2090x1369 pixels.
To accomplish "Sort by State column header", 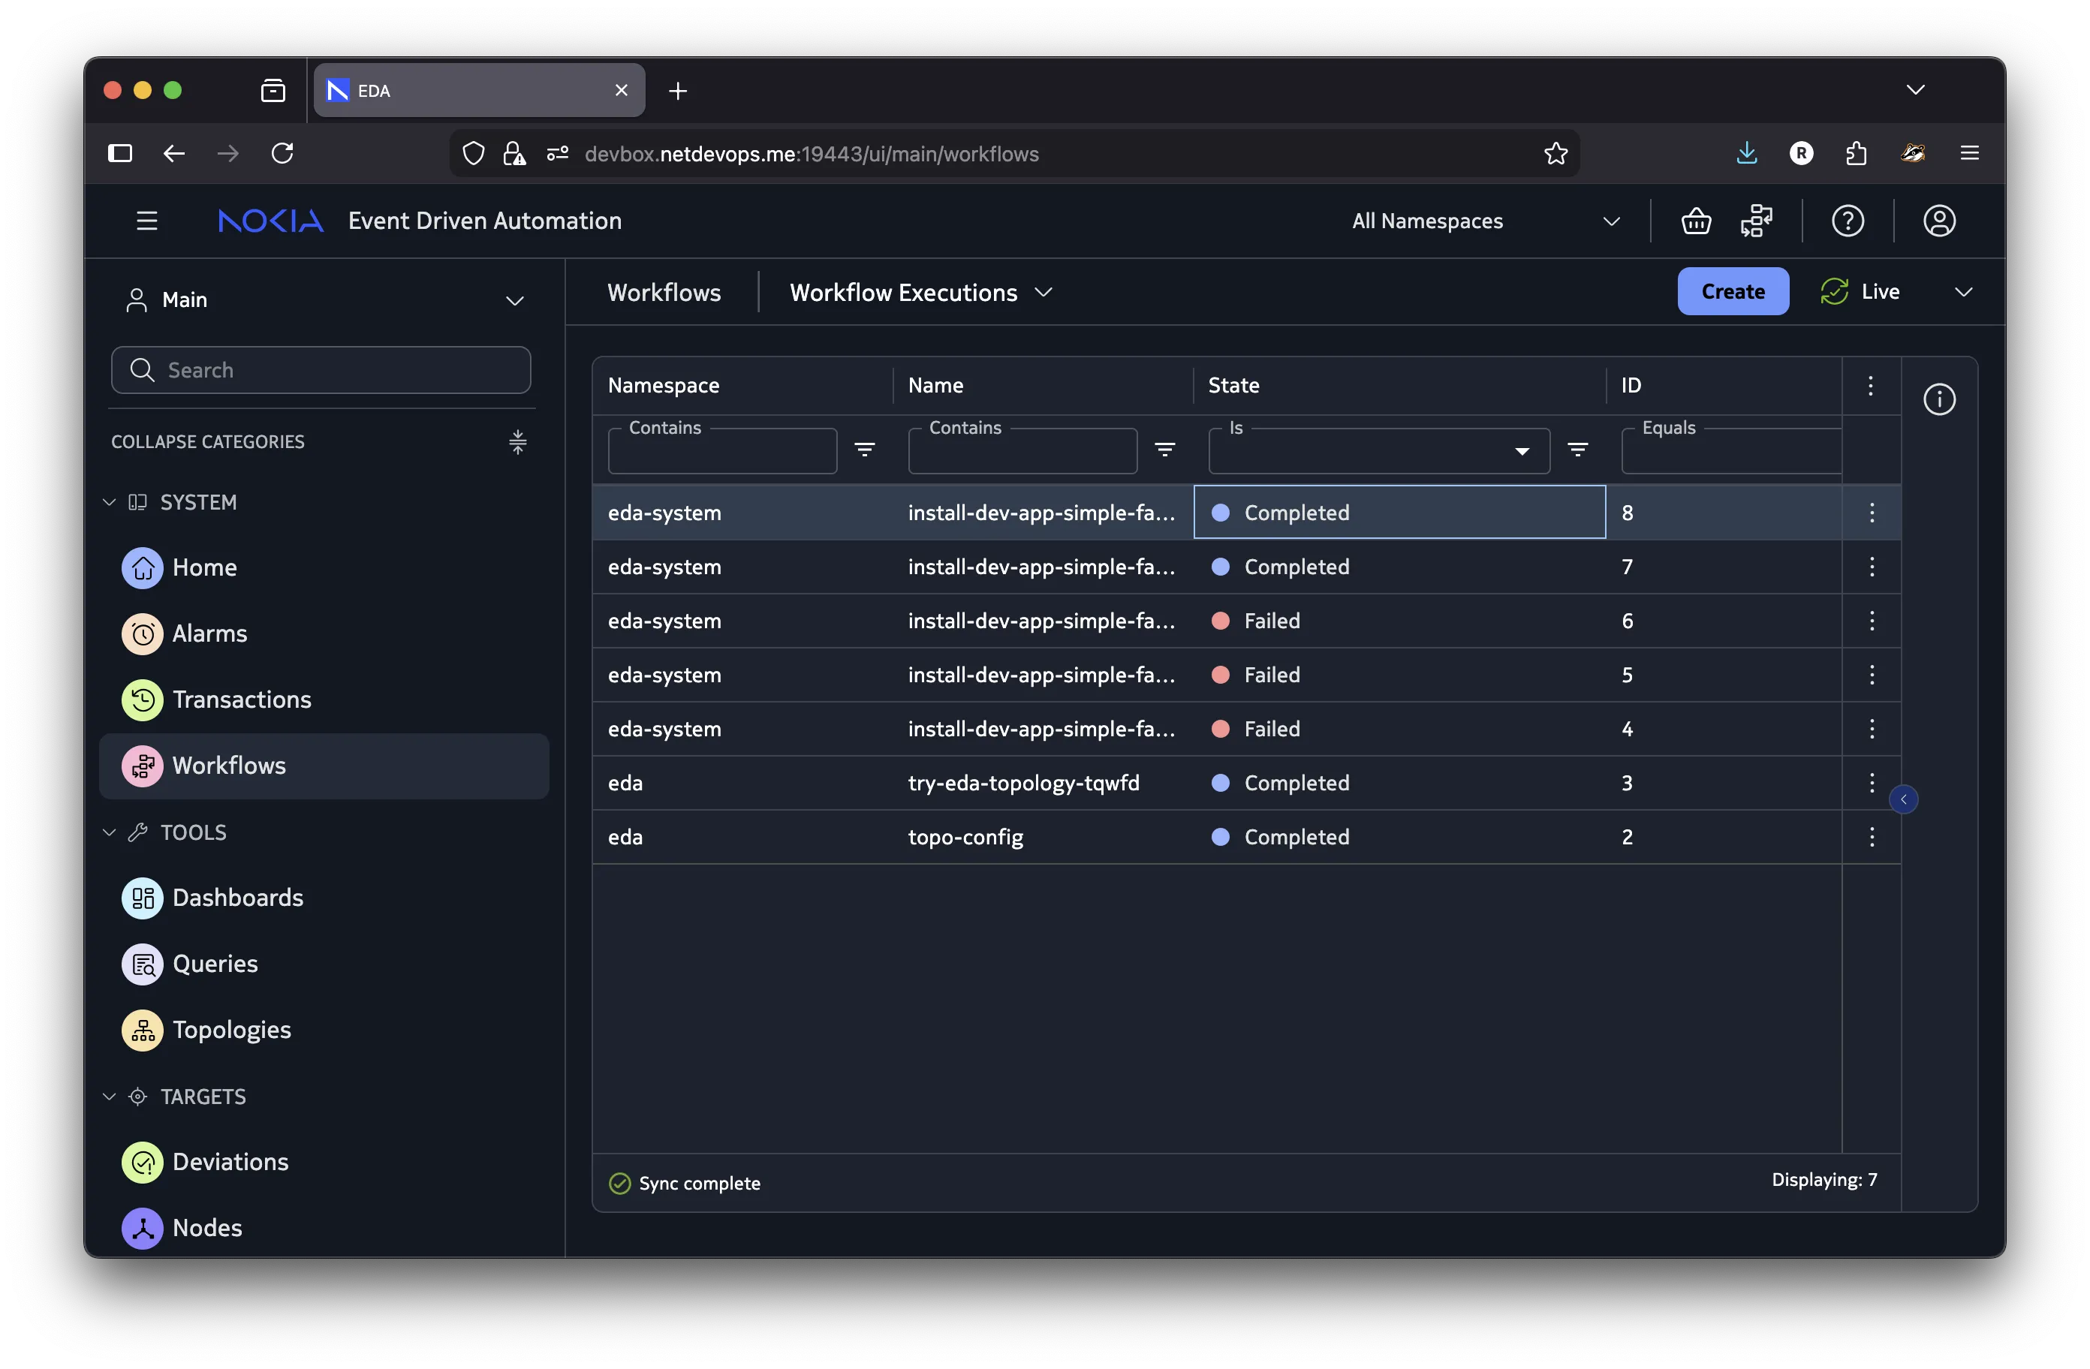I will (1233, 386).
